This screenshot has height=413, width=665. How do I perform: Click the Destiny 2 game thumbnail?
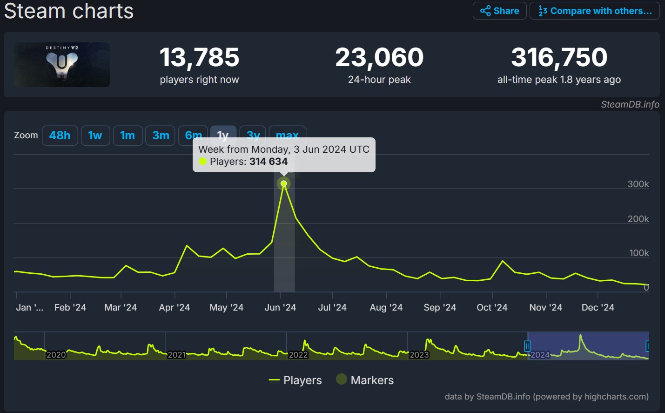(x=62, y=65)
